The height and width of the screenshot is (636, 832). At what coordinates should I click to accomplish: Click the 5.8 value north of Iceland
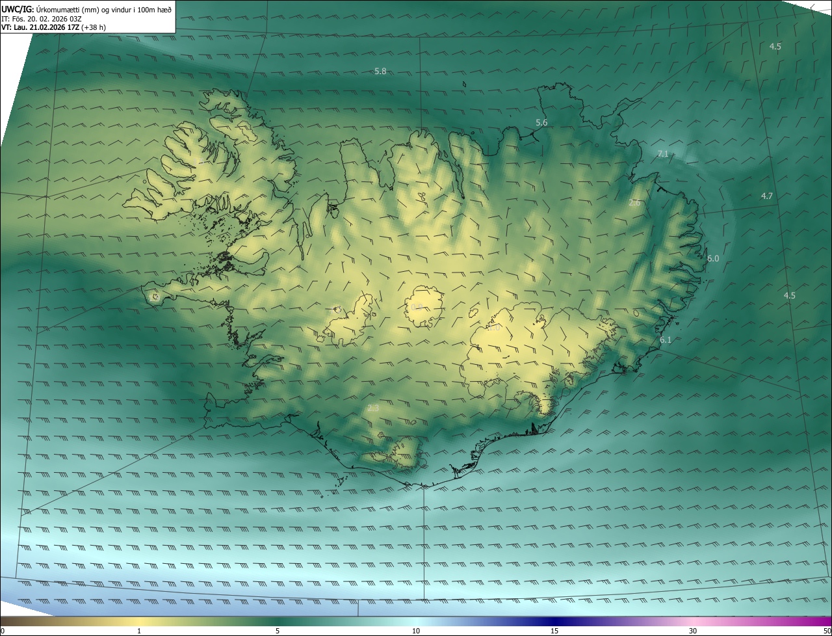(x=380, y=71)
